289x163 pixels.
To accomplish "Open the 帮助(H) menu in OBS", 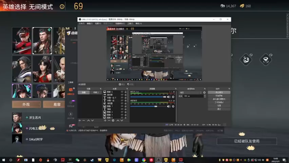I will click(x=139, y=24).
